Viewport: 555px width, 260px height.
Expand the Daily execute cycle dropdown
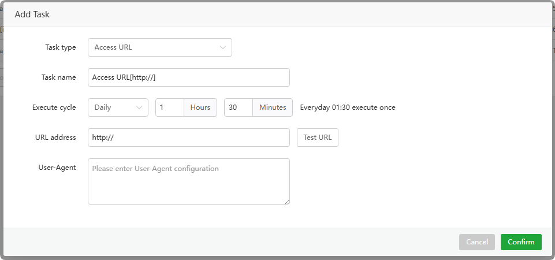118,107
